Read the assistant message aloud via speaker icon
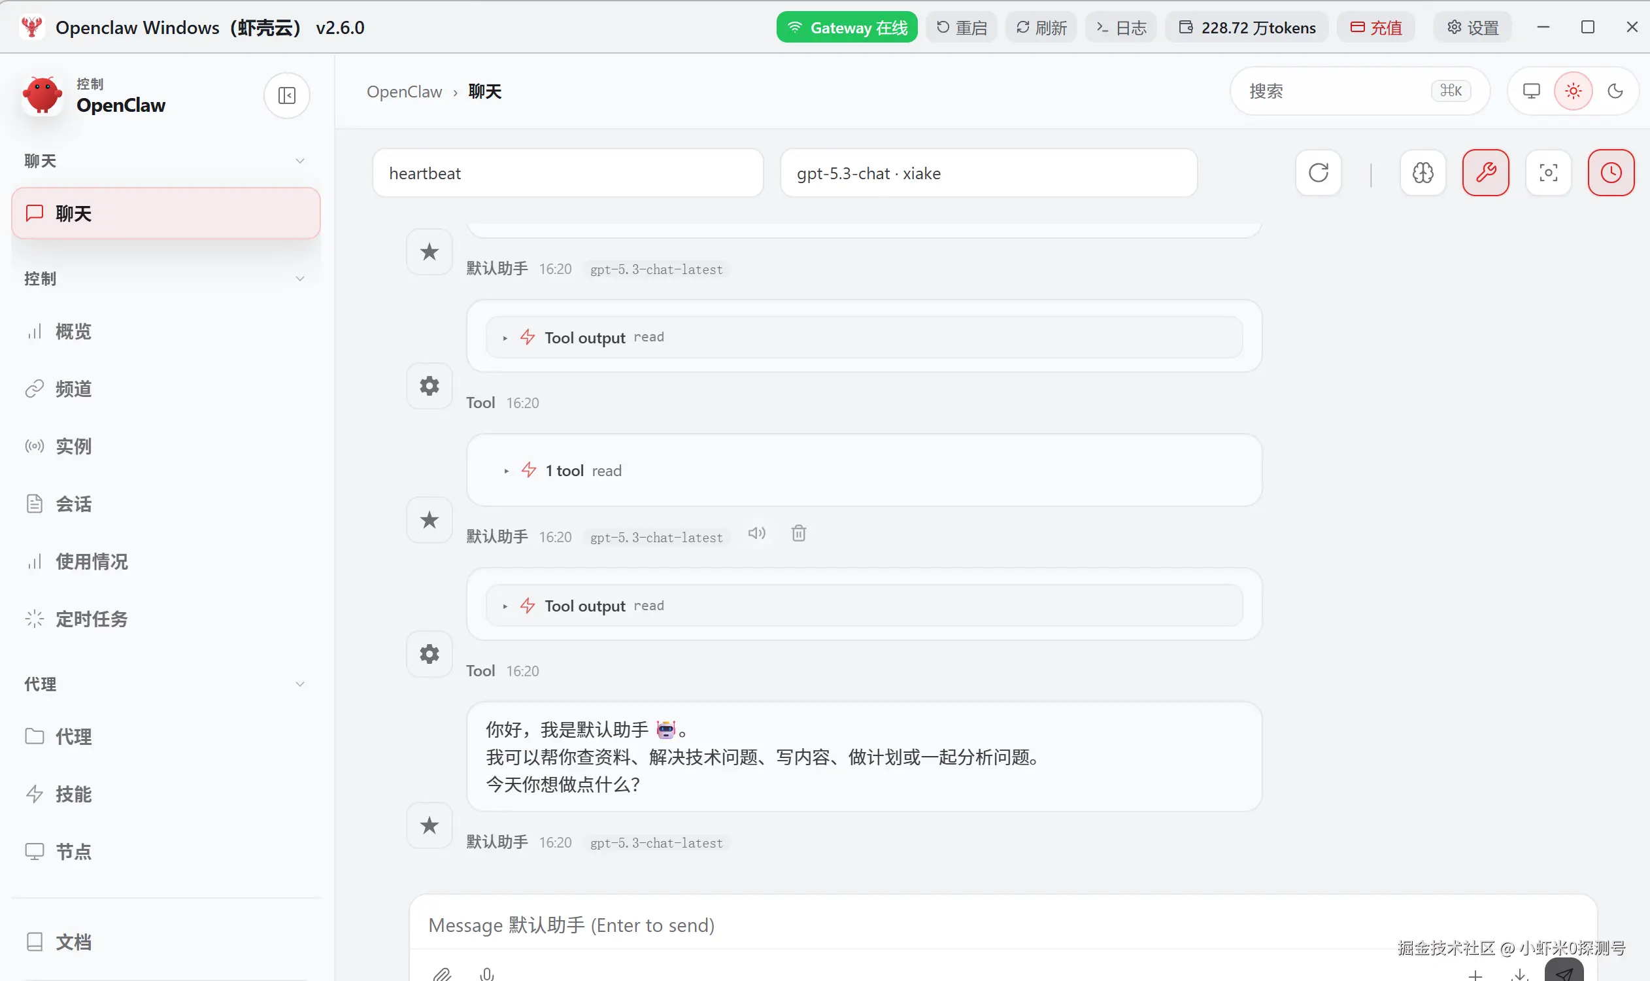Viewport: 1650px width, 981px height. [x=756, y=534]
